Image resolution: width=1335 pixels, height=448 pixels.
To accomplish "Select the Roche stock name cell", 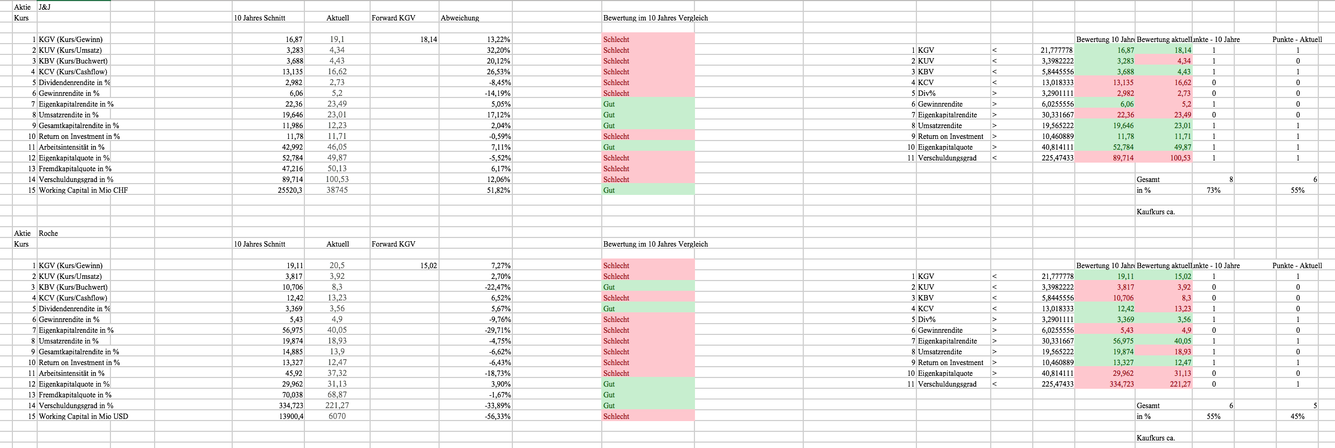I will (x=48, y=233).
